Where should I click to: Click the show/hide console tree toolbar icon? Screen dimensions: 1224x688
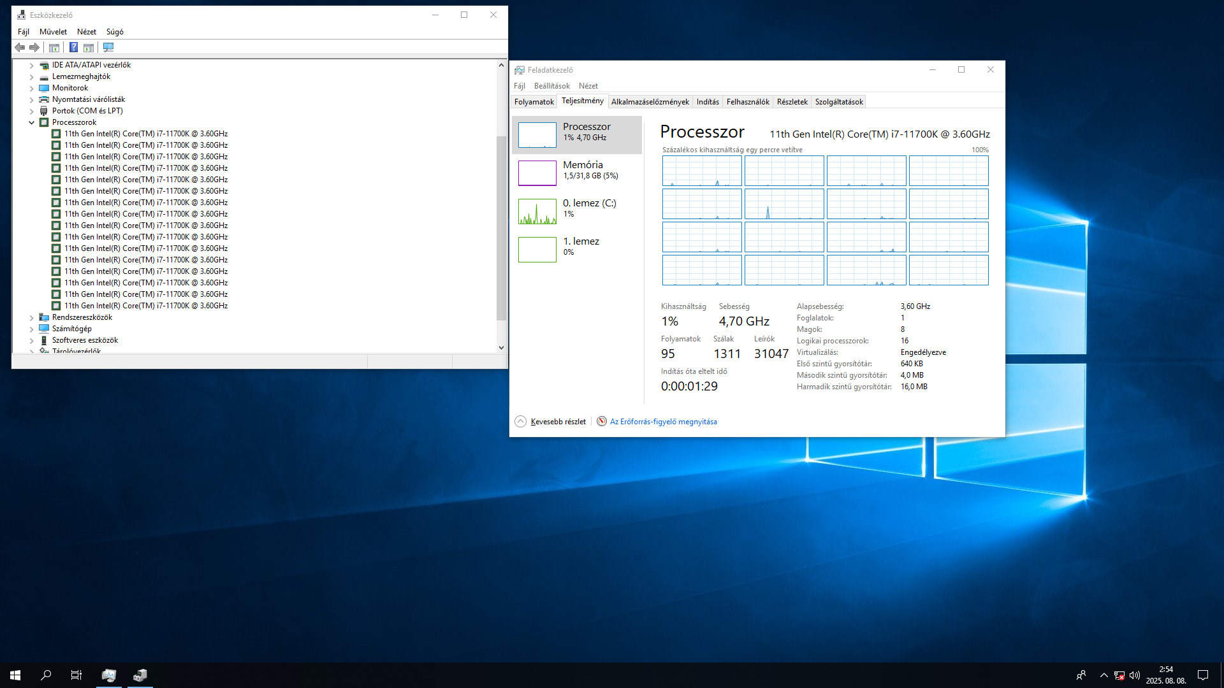coord(54,47)
